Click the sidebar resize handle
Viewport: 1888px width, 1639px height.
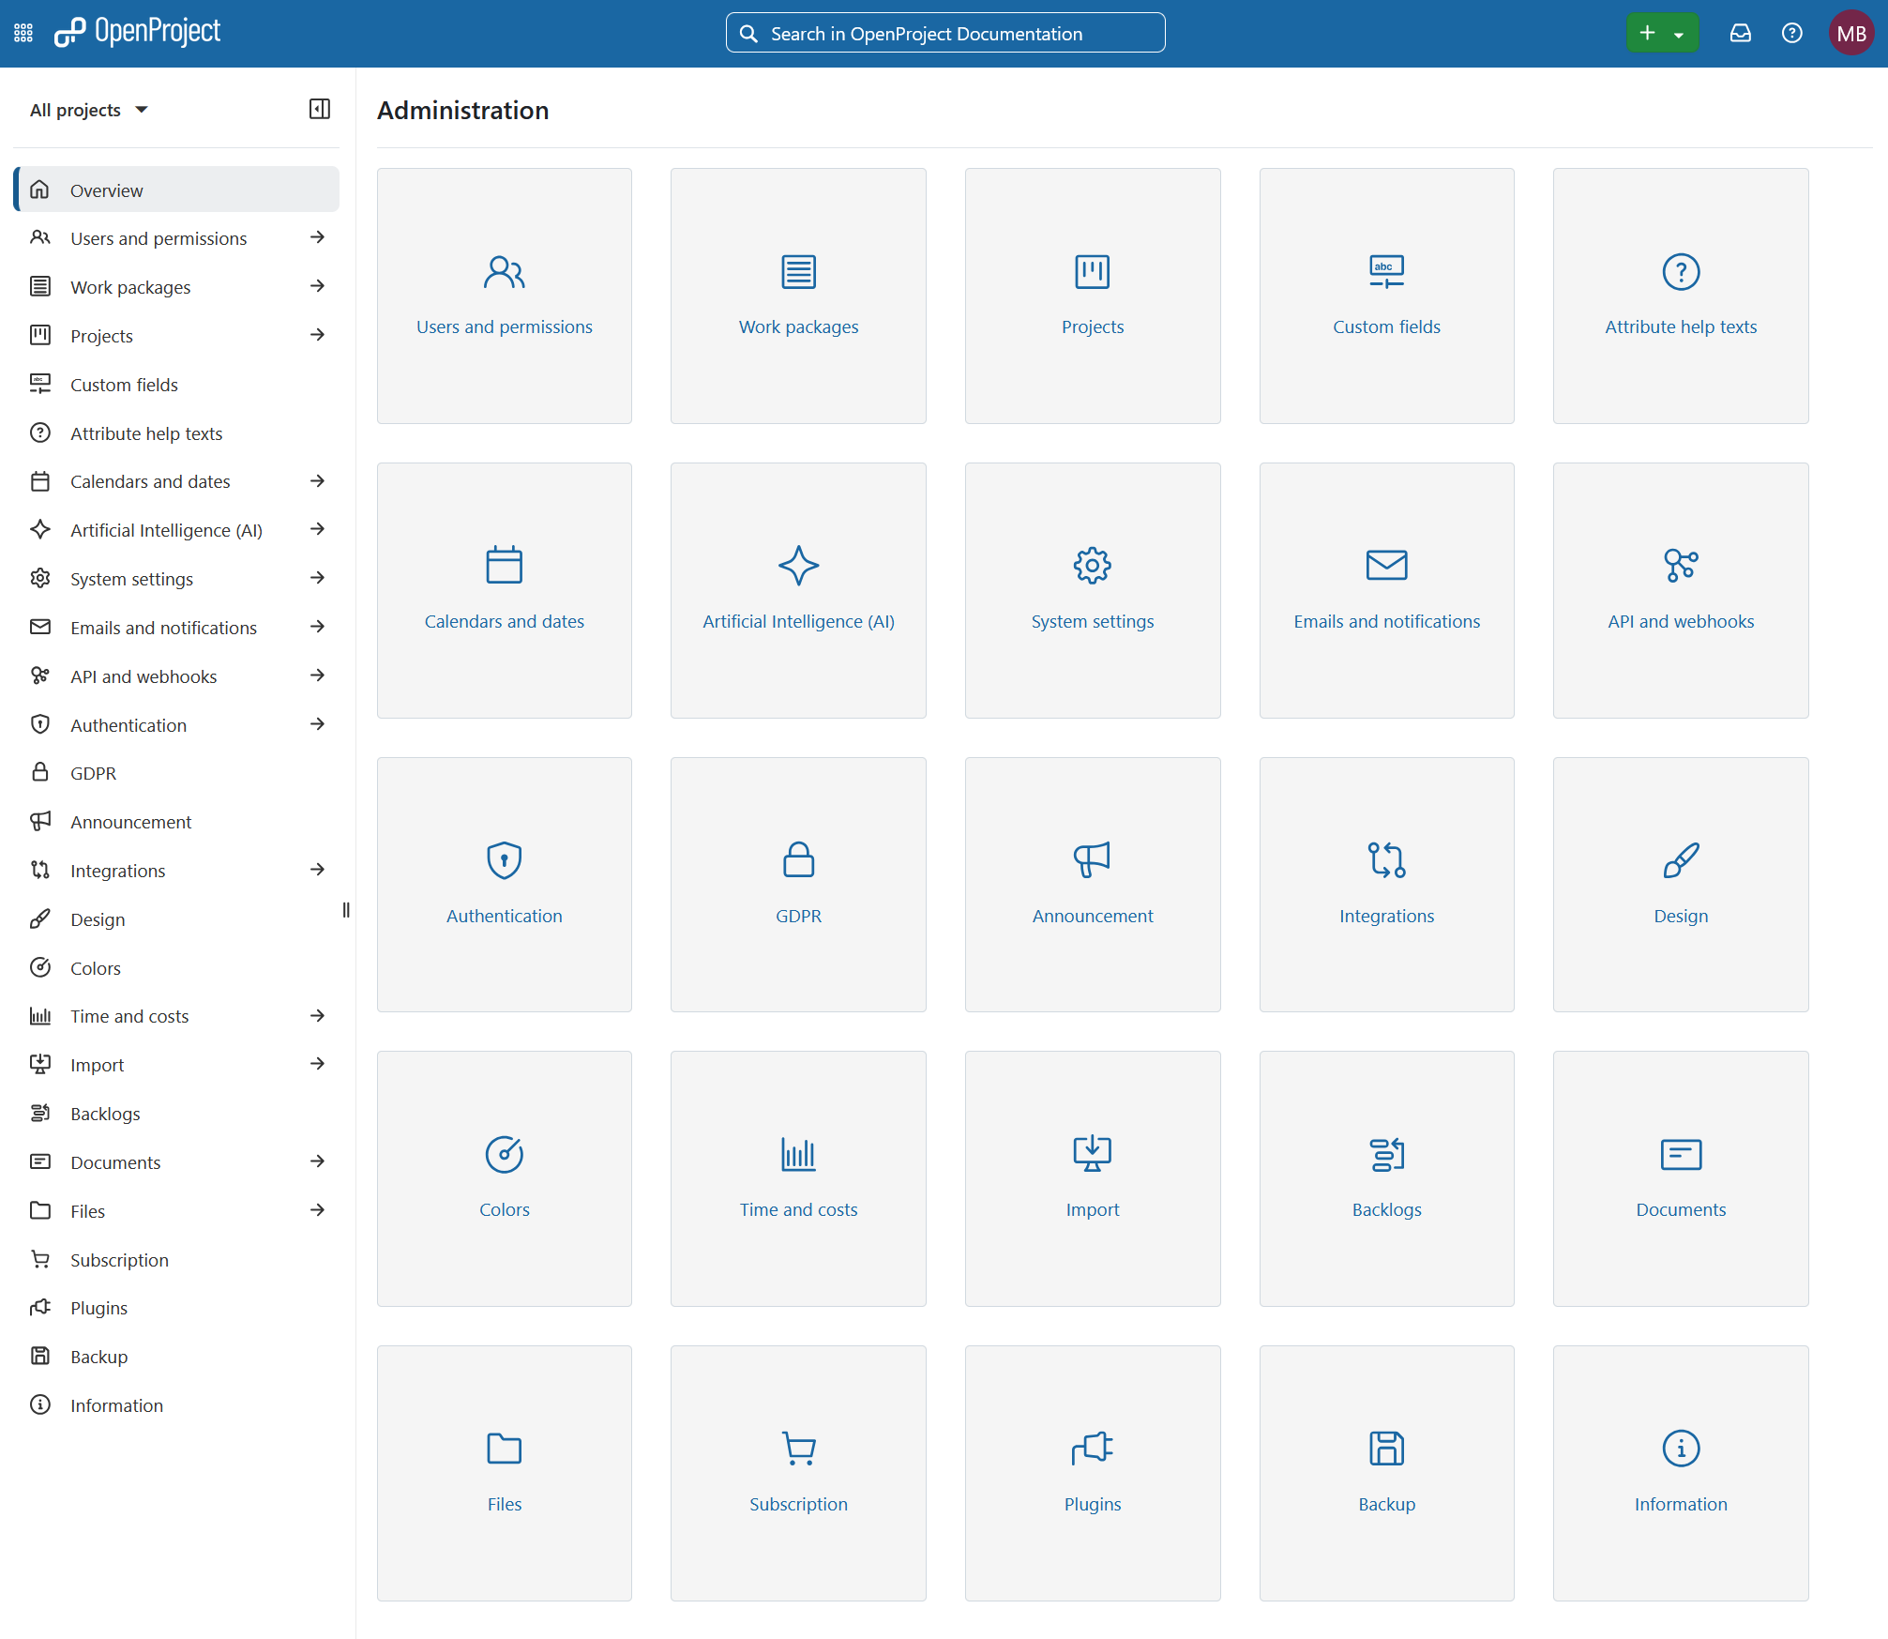click(x=346, y=910)
